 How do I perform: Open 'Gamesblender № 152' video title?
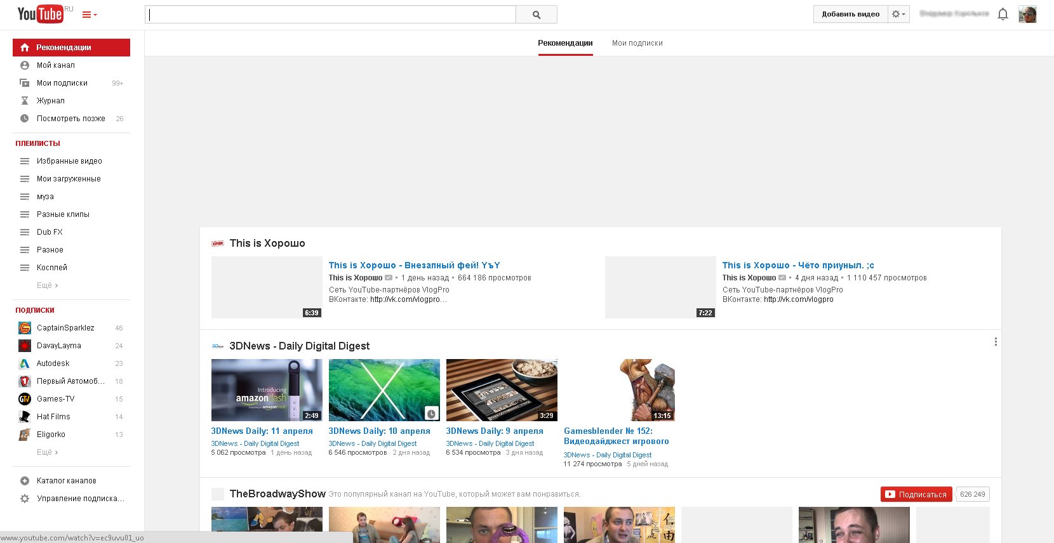(x=617, y=436)
